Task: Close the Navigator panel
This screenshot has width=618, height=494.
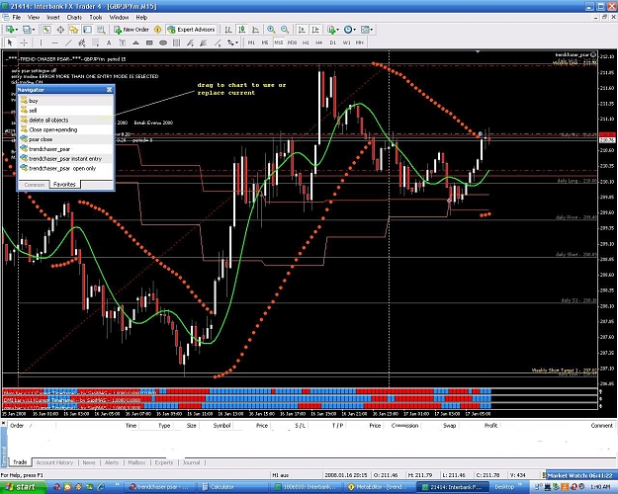Action: point(109,90)
